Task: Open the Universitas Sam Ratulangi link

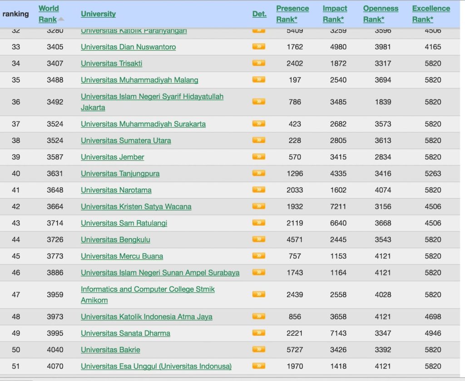Action: tap(124, 223)
